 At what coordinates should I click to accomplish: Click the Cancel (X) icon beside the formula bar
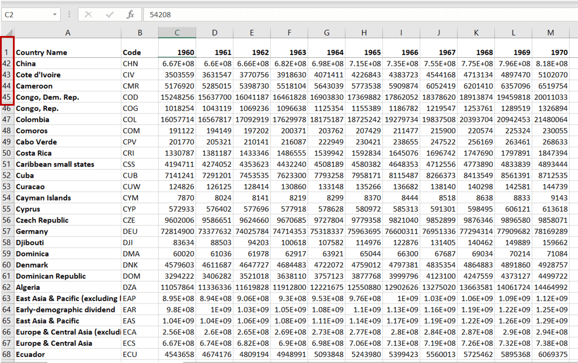(x=88, y=14)
